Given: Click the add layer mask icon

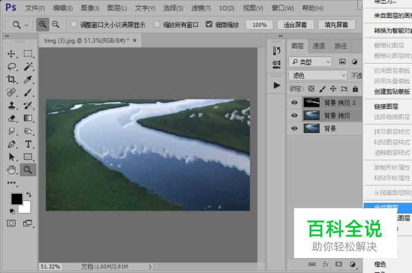Looking at the screenshot, I should pos(339,264).
